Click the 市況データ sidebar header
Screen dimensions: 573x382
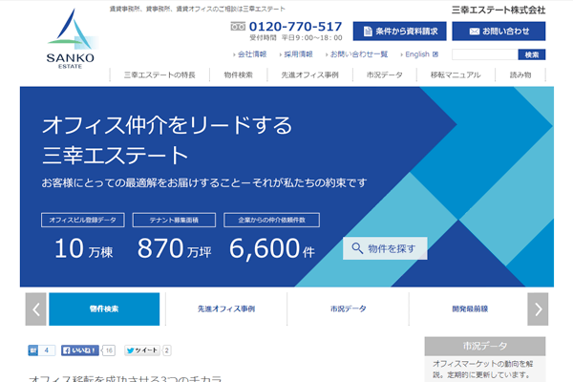click(484, 346)
